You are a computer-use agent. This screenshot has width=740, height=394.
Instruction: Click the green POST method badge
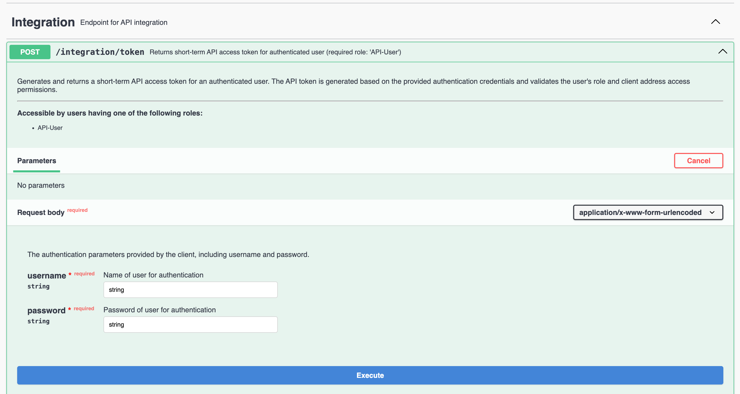30,52
